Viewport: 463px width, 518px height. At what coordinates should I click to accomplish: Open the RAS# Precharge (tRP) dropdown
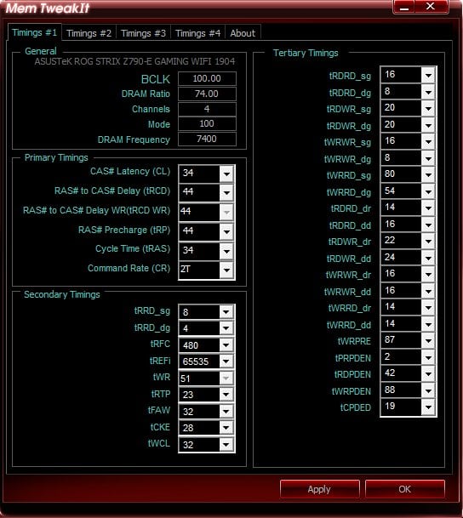226,231
